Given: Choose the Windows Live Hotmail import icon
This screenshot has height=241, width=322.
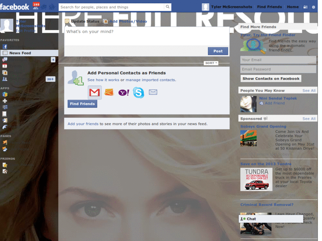Looking at the screenshot, I should (109, 92).
